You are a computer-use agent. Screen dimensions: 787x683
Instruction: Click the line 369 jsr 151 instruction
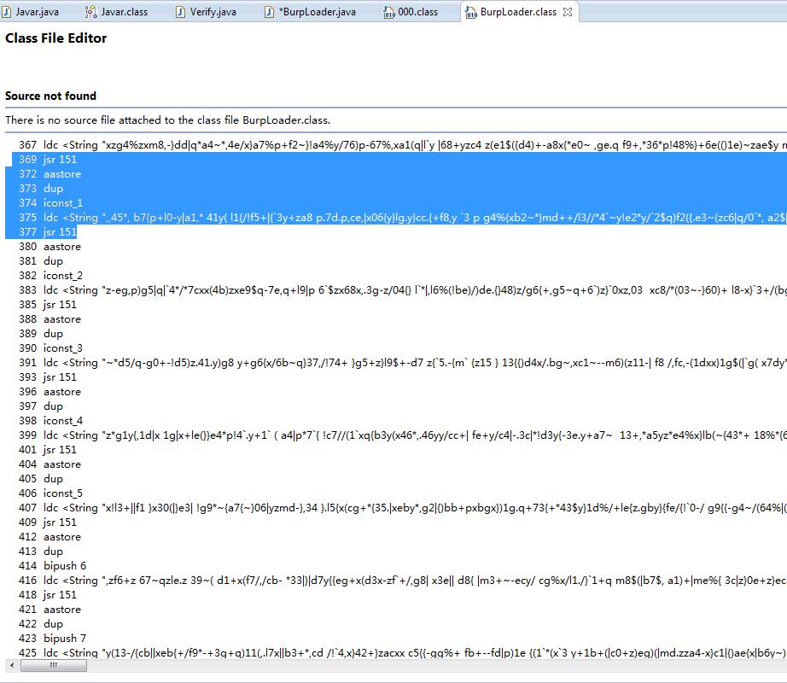click(48, 160)
